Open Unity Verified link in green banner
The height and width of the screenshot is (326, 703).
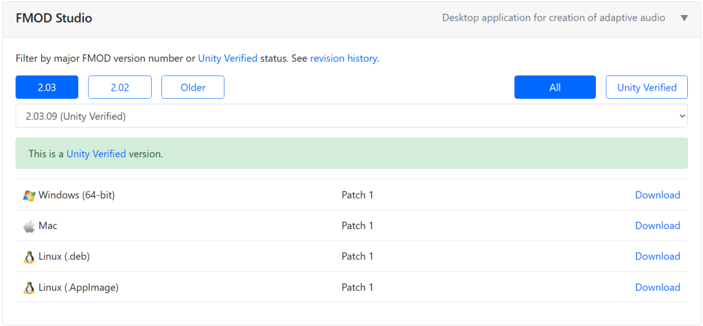click(96, 154)
